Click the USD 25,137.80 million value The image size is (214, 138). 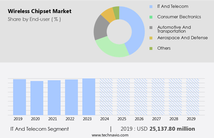172,129
